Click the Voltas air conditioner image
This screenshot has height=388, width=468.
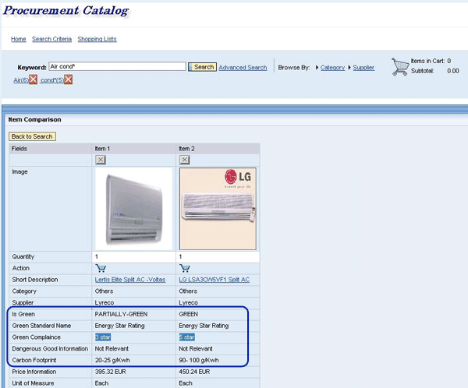click(x=133, y=207)
